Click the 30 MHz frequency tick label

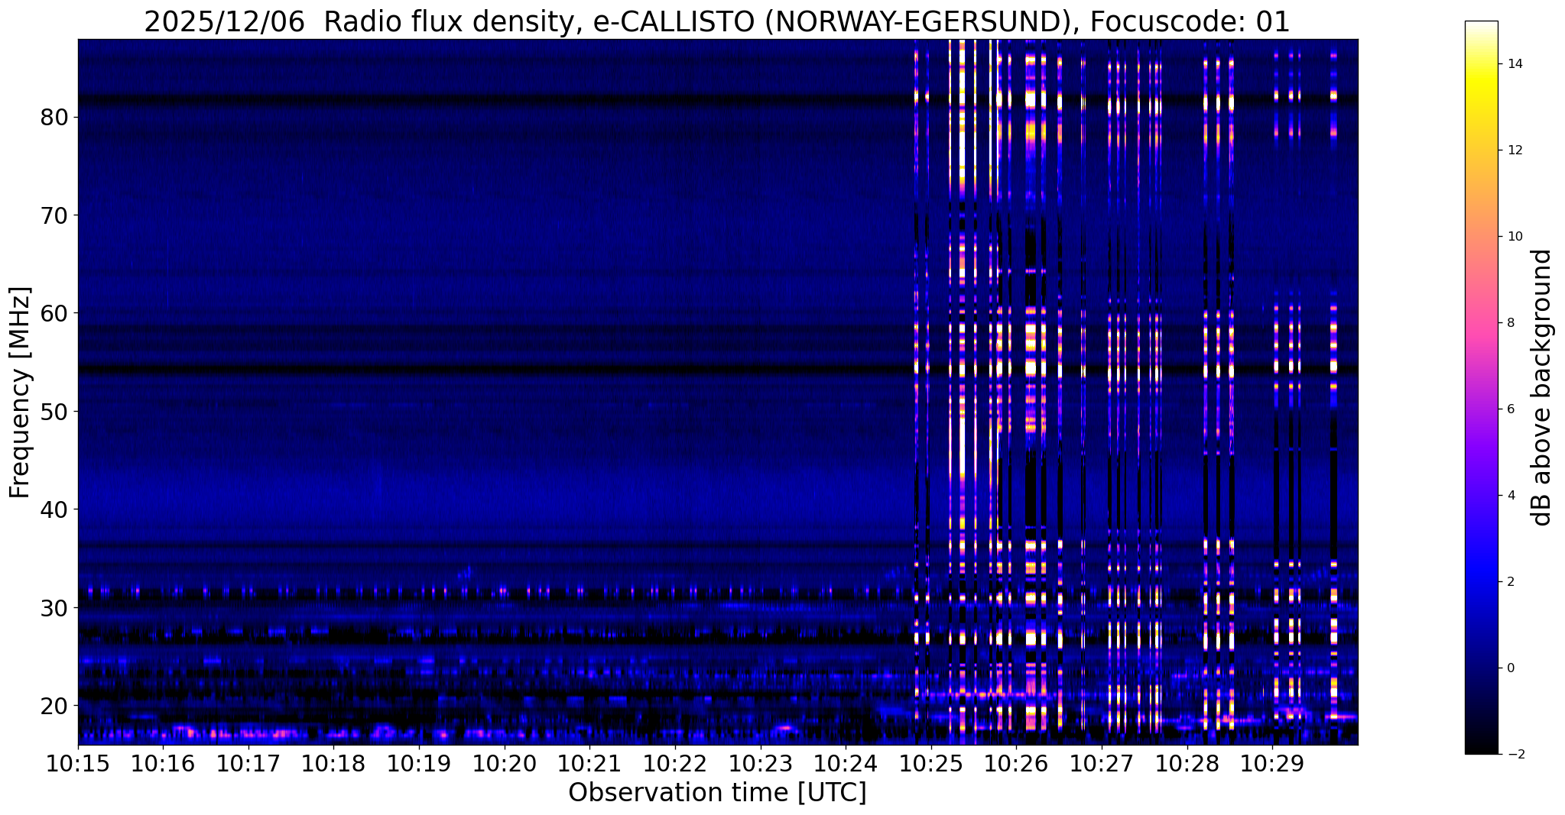pyautogui.click(x=55, y=608)
